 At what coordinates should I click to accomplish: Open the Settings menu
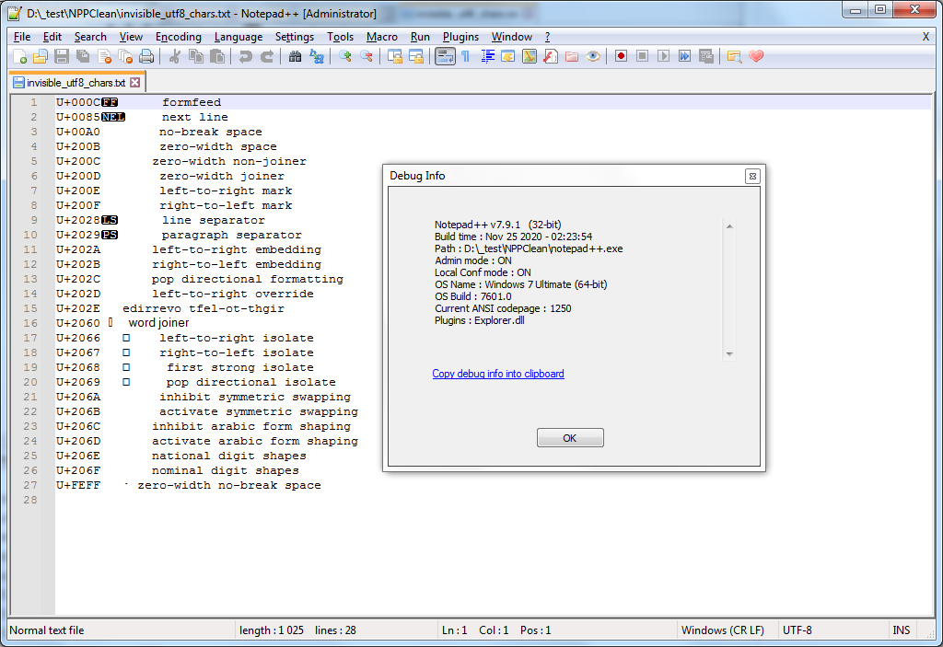tap(295, 37)
